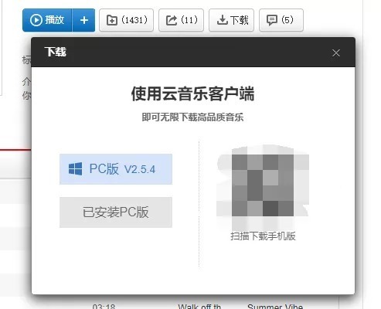Click the collect folder button (1431)
This screenshot has width=381, height=309.
(127, 20)
